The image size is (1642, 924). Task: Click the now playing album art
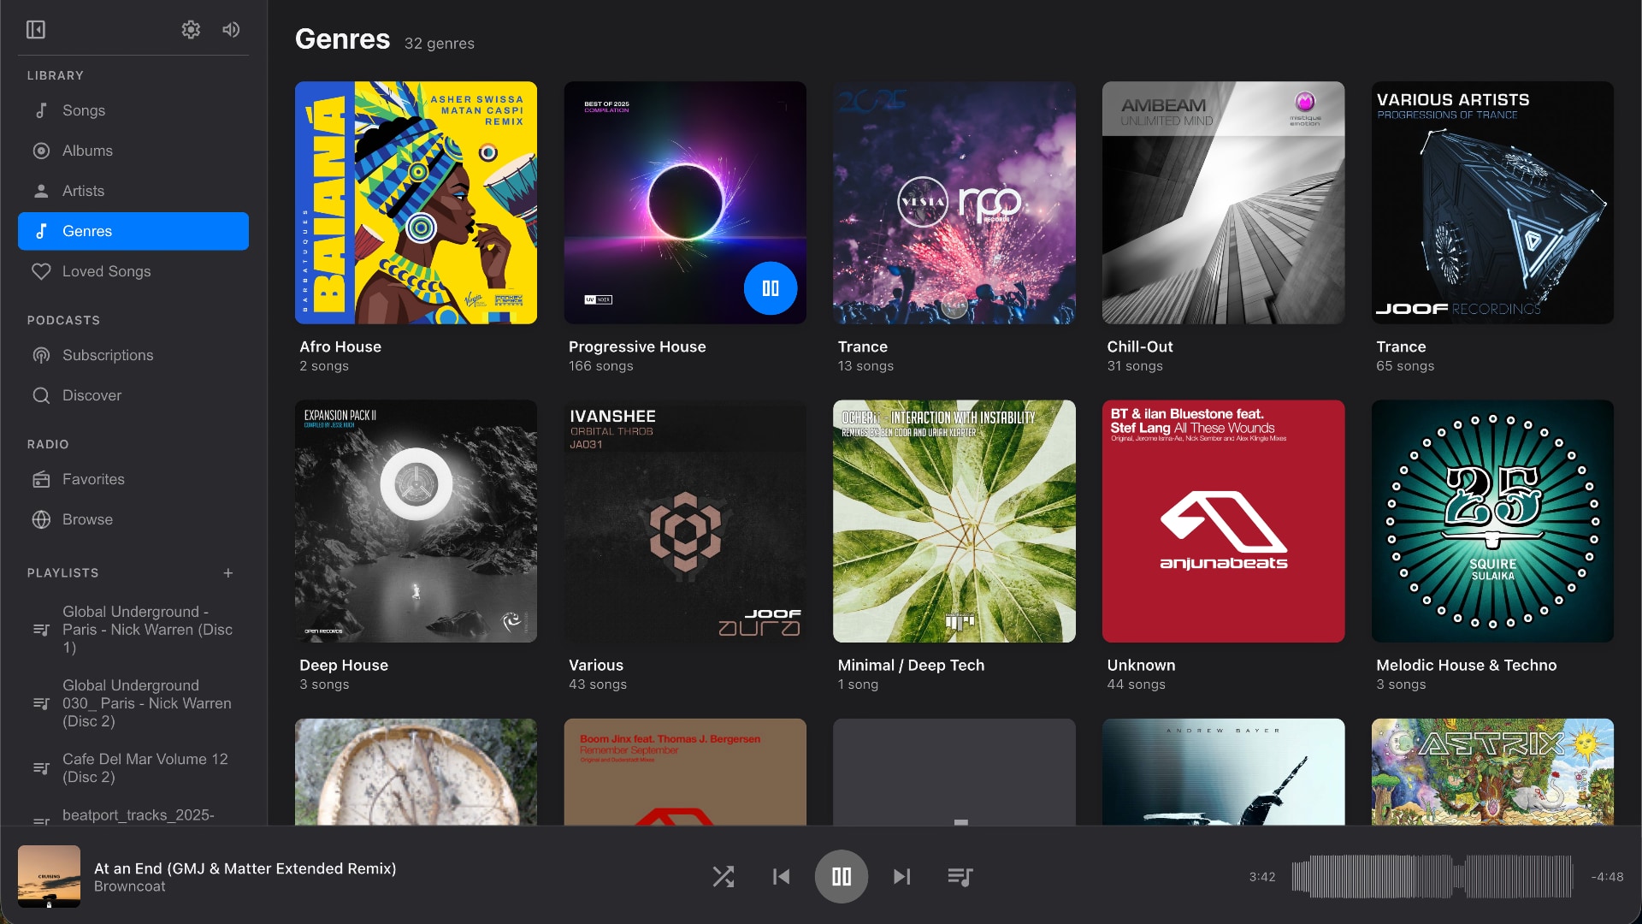[49, 877]
